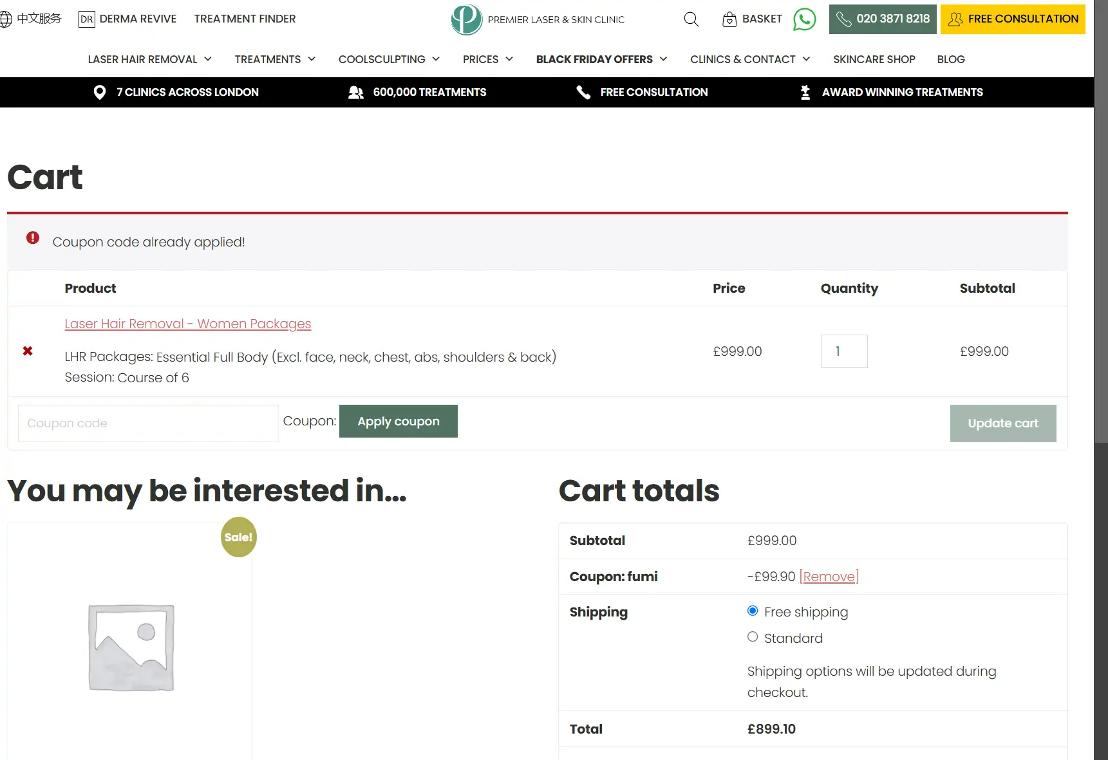Screen dimensions: 1108x760
Task: Remove item with red X icon
Action: point(28,351)
